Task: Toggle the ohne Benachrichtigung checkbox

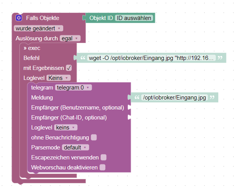Action: 94,138
